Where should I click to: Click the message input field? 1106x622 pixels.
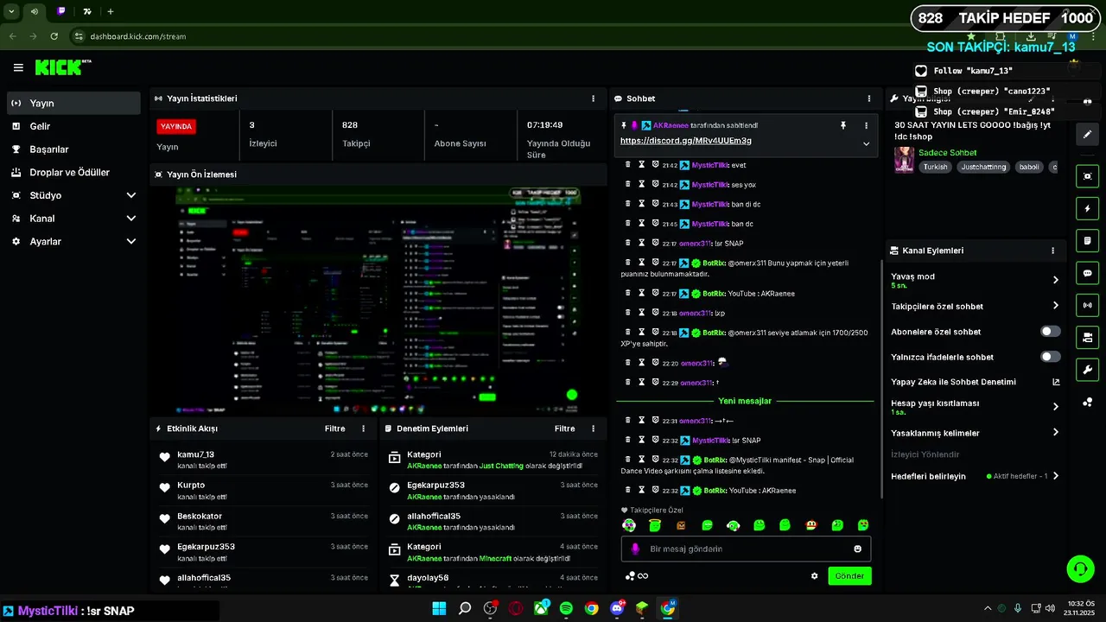(746, 549)
